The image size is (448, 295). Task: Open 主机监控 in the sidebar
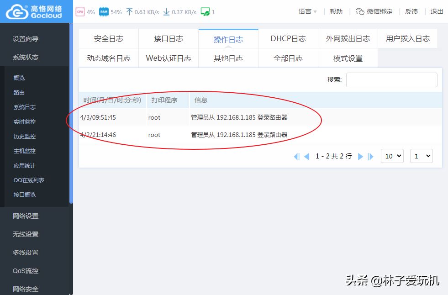(25, 151)
